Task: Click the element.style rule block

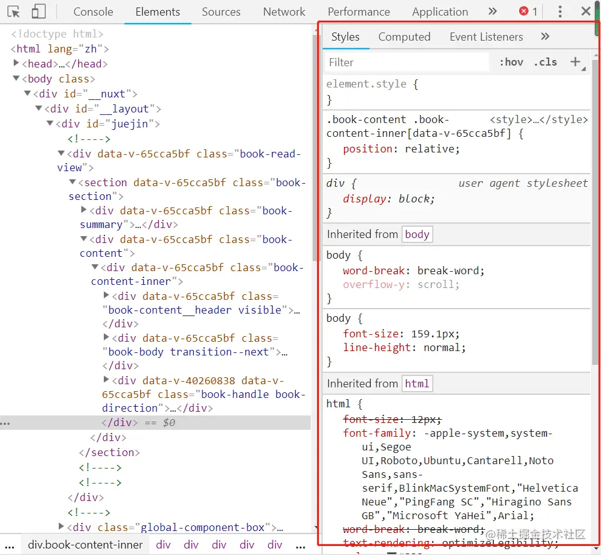Action: pos(457,92)
